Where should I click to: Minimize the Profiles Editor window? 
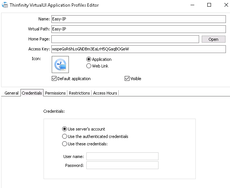(192, 5)
